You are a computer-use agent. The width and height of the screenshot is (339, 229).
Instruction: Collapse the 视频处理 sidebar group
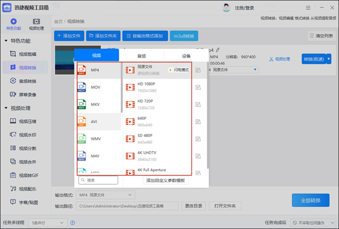(6, 108)
